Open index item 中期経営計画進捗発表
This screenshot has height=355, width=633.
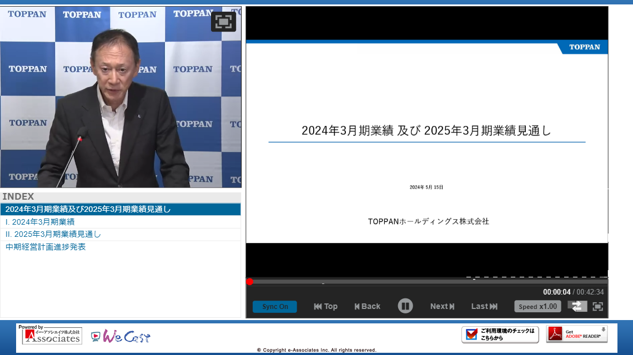click(x=46, y=247)
